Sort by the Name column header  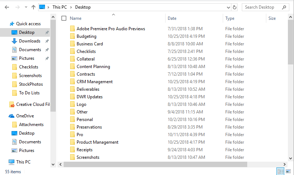[76, 18]
